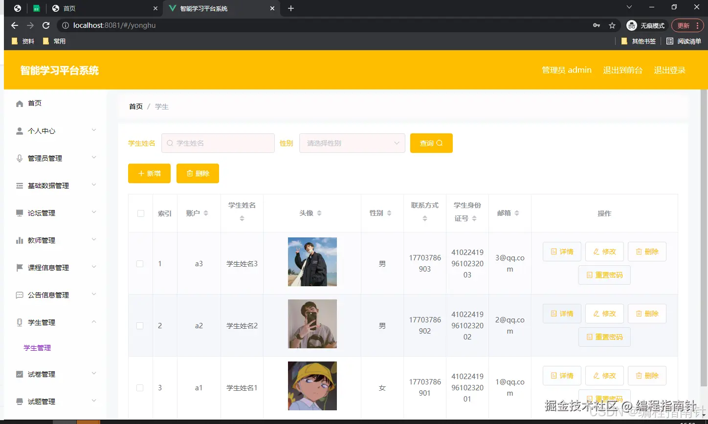Viewport: 708px width, 424px height.
Task: Click the 首页 breadcrumb link
Action: tap(136, 106)
